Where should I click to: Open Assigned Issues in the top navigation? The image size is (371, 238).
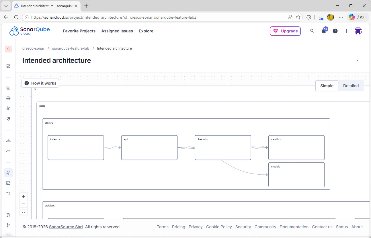[117, 31]
